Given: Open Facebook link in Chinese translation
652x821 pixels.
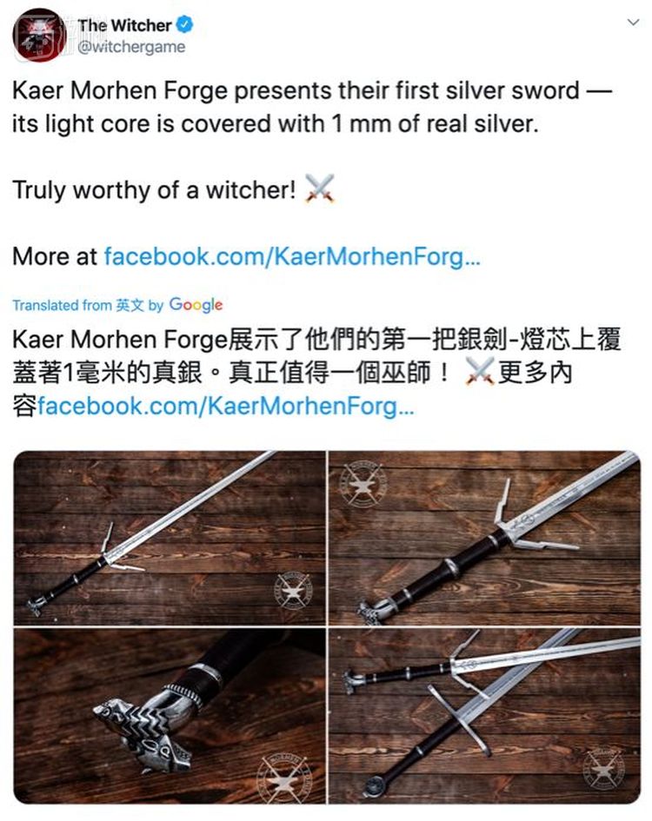Looking at the screenshot, I should point(226,407).
